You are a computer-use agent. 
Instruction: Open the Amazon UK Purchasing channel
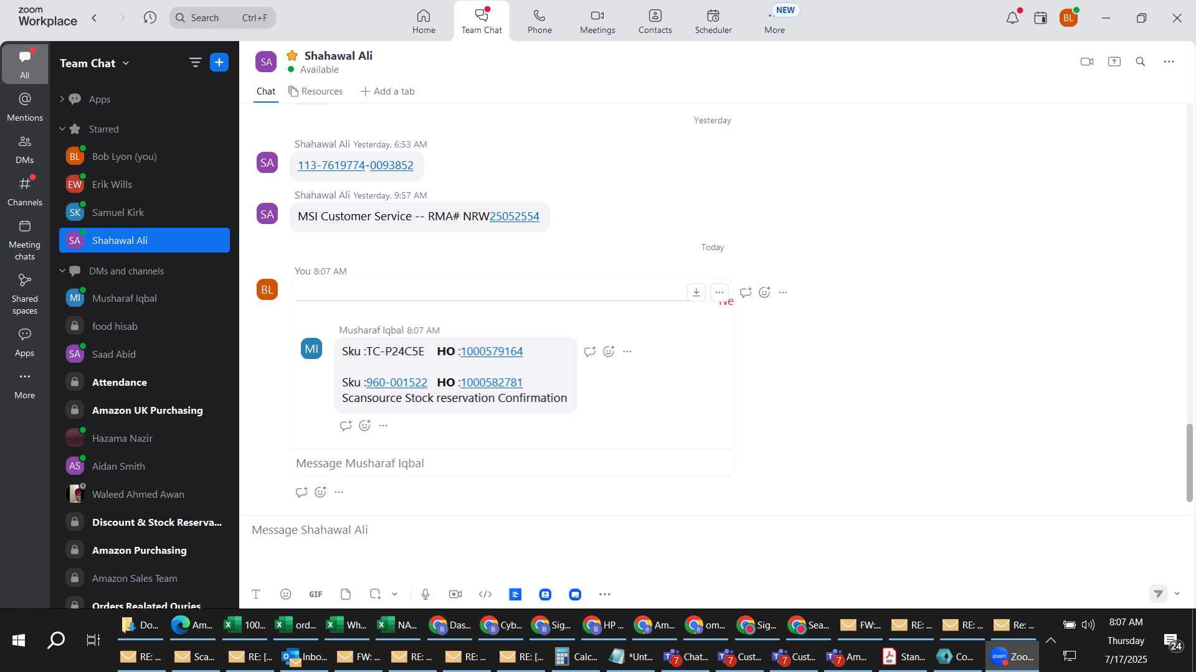pos(145,410)
